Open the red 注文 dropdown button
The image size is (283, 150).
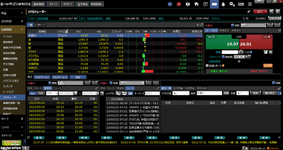pos(261,12)
